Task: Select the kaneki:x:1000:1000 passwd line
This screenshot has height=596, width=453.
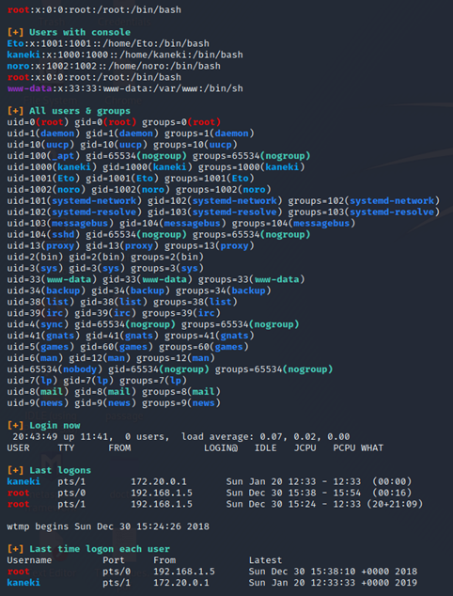Action: pyautogui.click(x=125, y=55)
